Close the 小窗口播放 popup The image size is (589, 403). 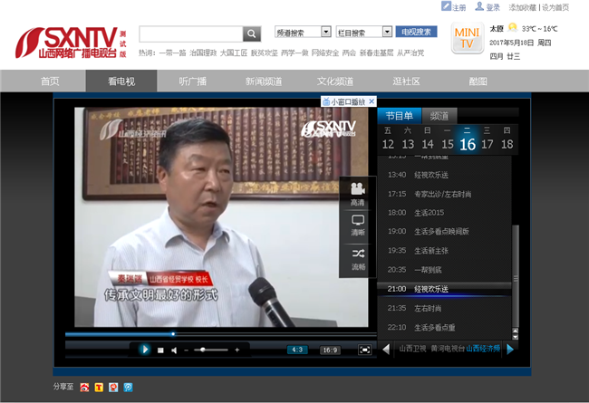tap(372, 101)
